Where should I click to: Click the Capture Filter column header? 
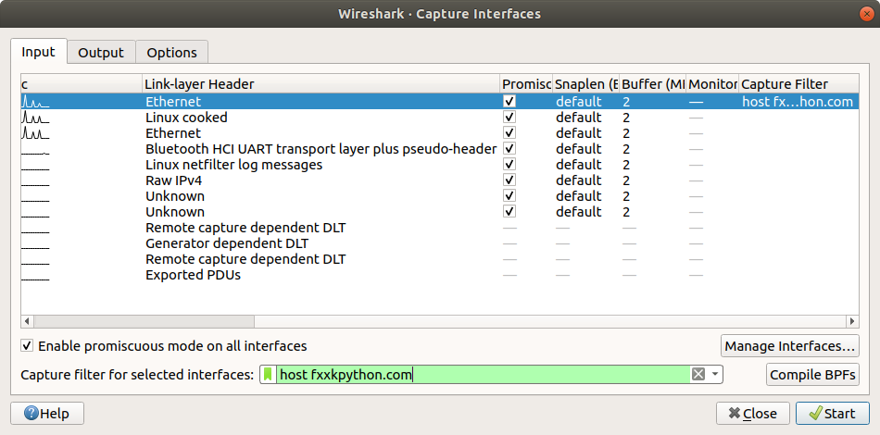click(798, 84)
